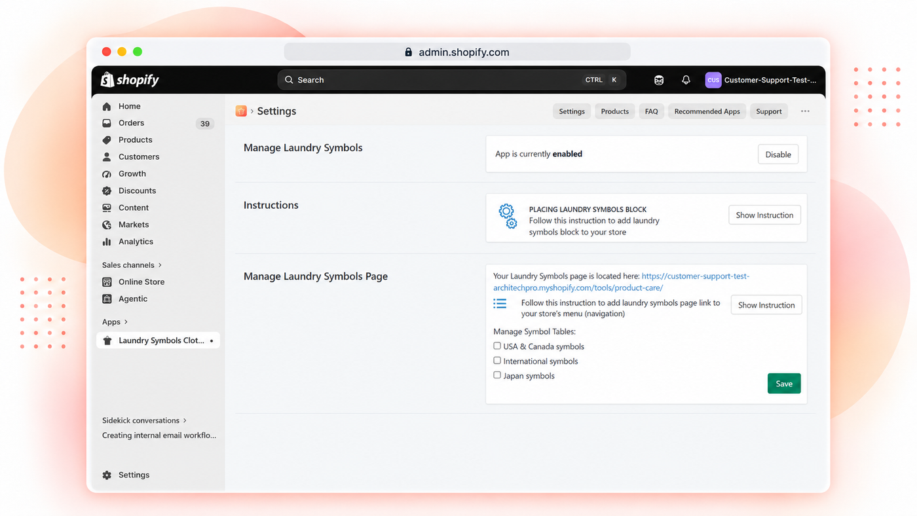Click the Laundry Symbols app icon in sidebar
Screen dimensions: 917x516
107,341
